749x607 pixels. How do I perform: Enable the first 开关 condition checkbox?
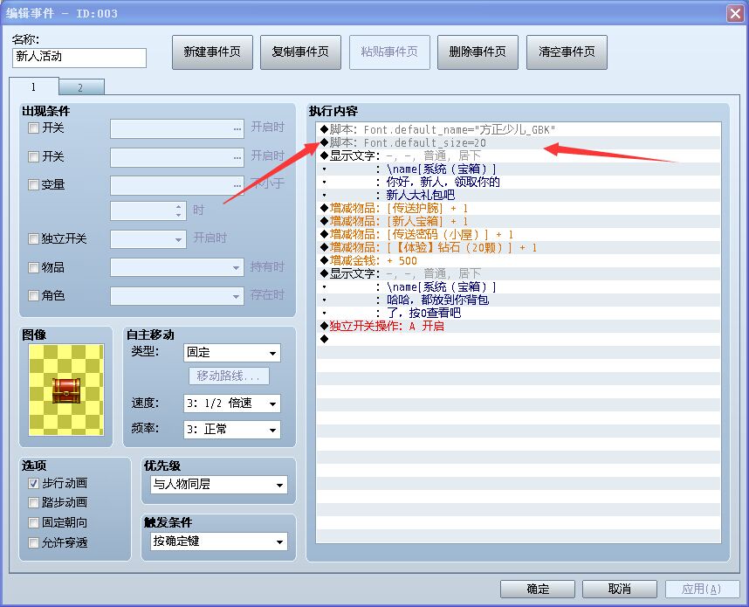(33, 128)
